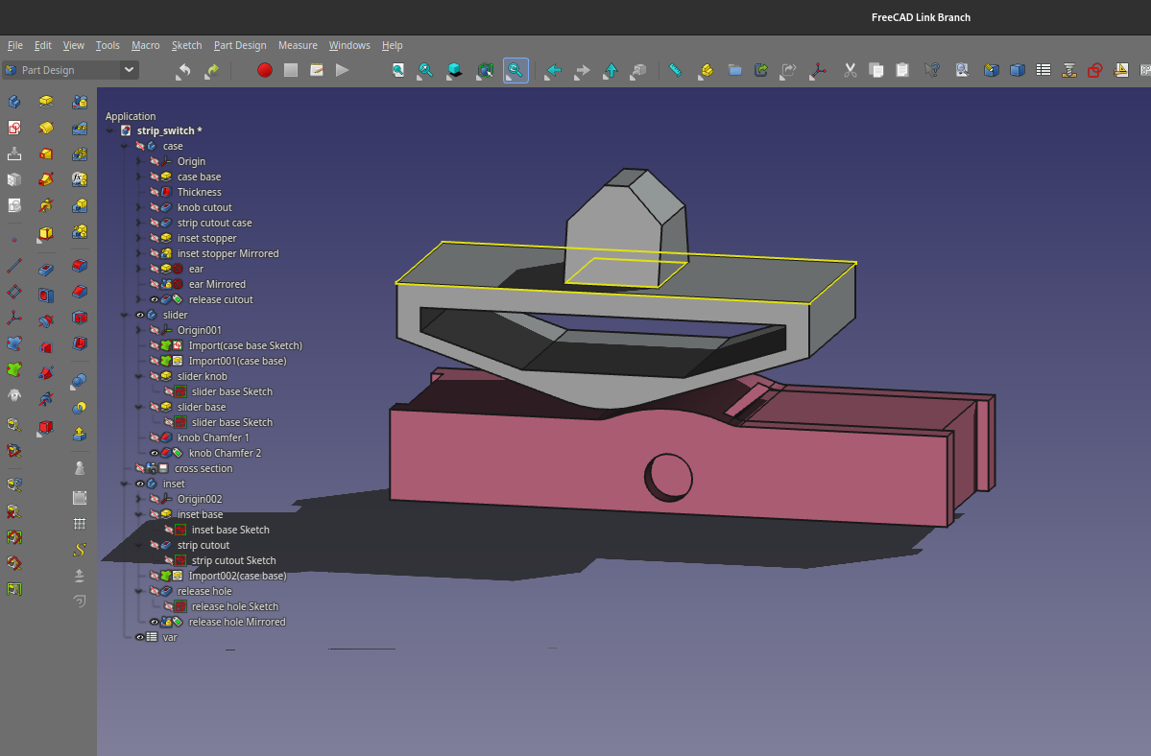Select strip cutout Sketch in the tree

(233, 560)
